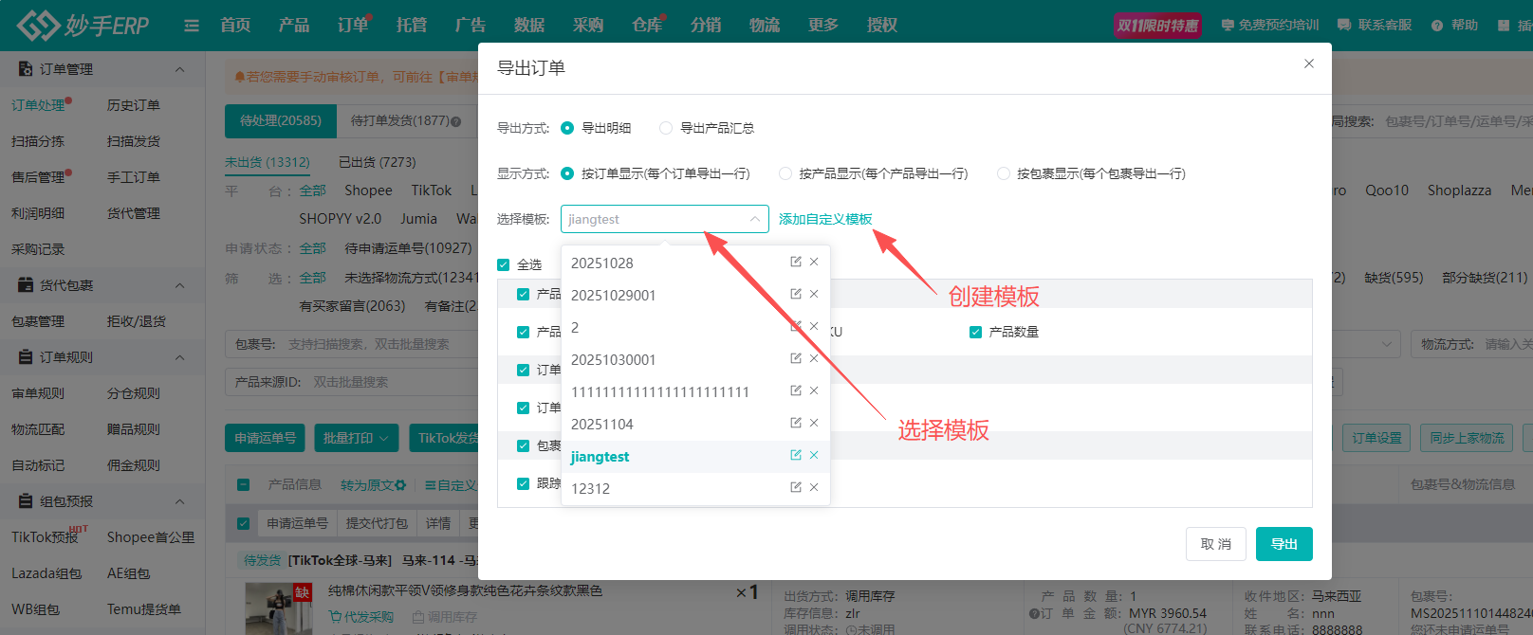Viewport: 1533px width, 635px height.
Task: Click the 妙手ERP logo
Action: (83, 26)
